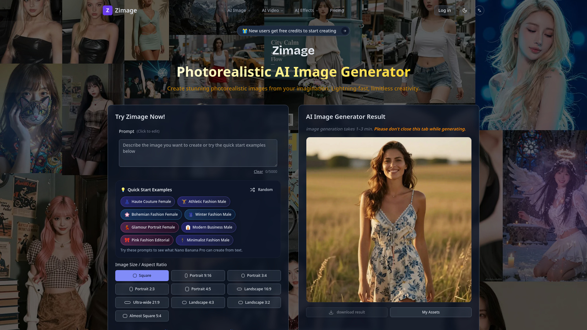Select Landscape 16:9 aspect ratio
Image resolution: width=587 pixels, height=330 pixels.
[x=254, y=289]
